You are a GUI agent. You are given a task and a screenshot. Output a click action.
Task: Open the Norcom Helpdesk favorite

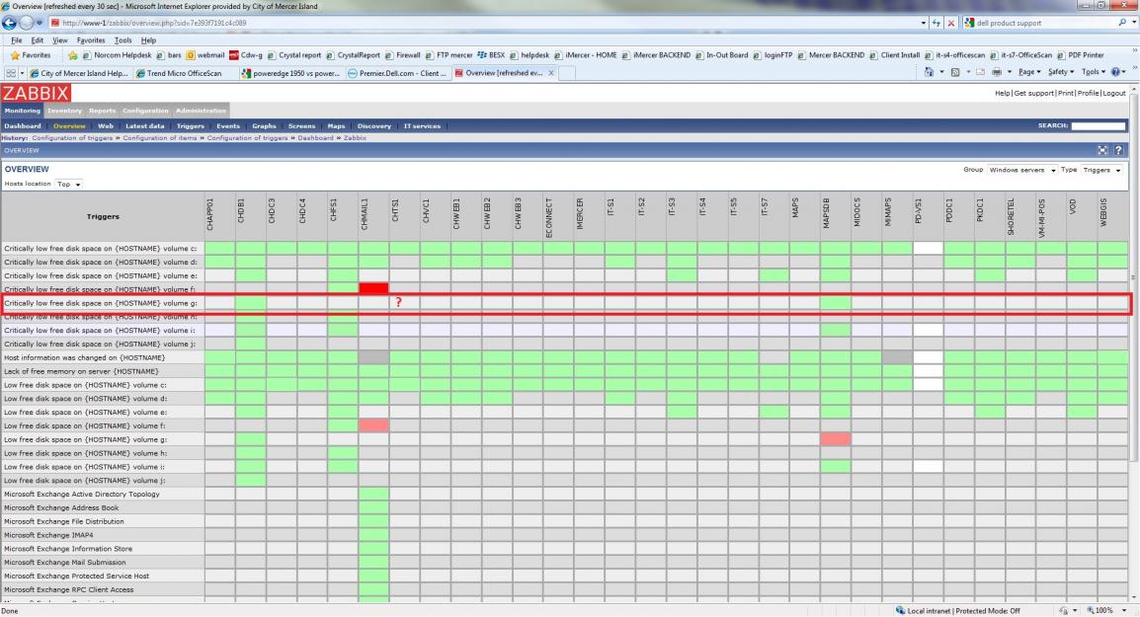click(117, 55)
